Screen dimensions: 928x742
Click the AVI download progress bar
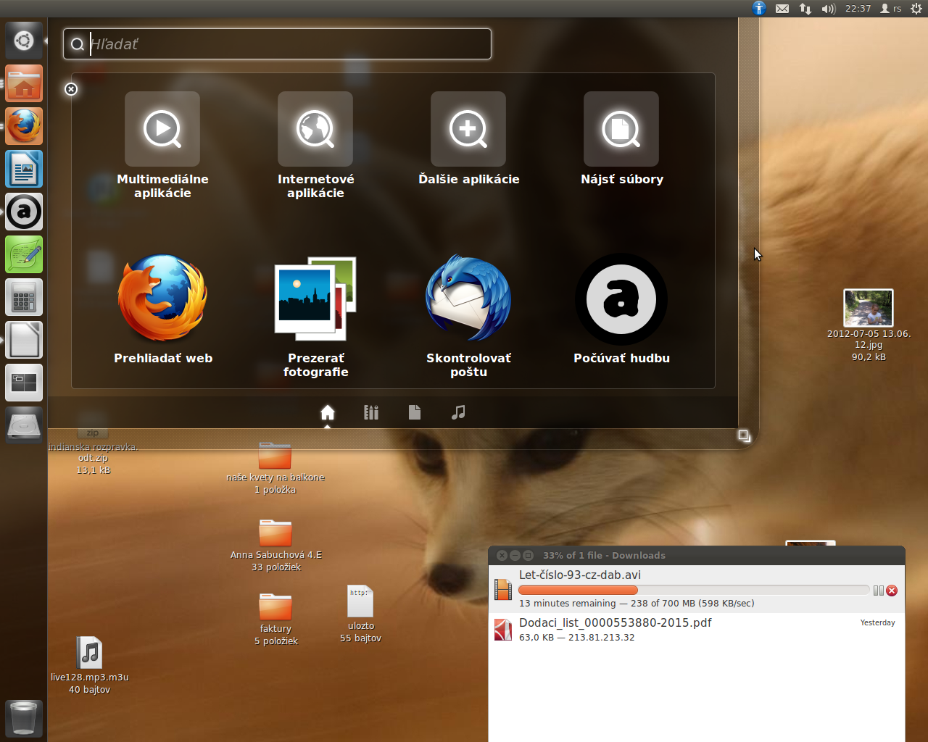693,591
